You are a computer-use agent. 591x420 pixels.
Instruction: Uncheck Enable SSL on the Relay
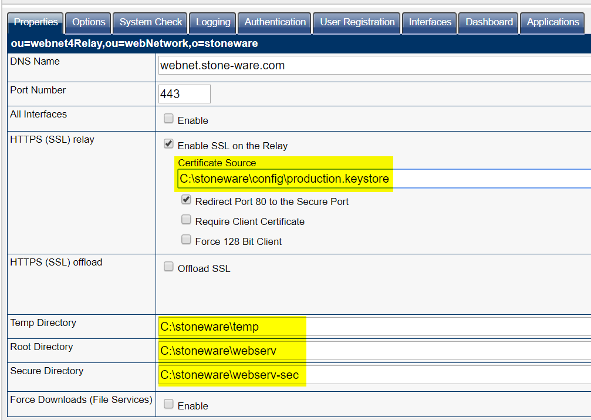point(168,144)
